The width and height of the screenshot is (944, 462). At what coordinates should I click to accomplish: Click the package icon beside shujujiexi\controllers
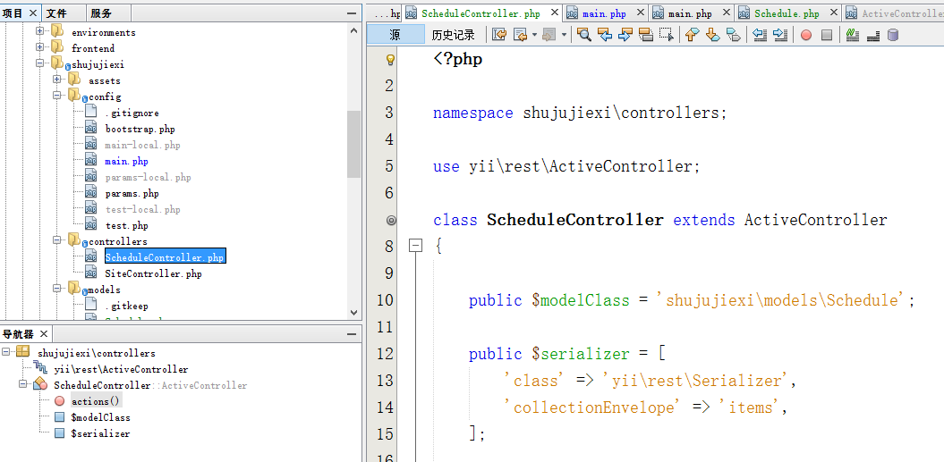22,352
